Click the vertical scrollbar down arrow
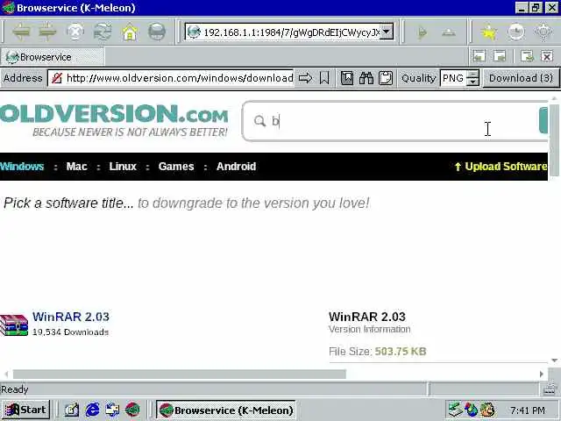Viewport: 561px width, 421px height. tap(555, 360)
